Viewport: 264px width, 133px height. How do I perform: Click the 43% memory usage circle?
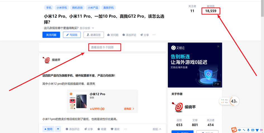[234, 101]
